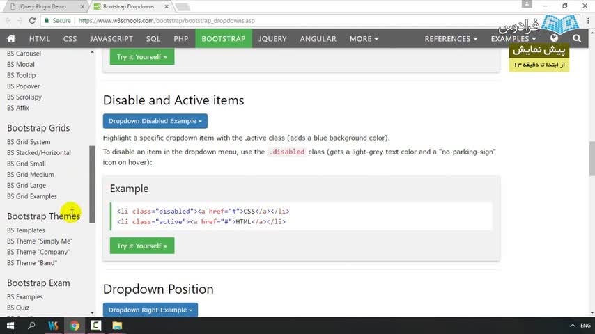Expand the REFERENCES dropdown menu
This screenshot has height=334, width=595.
(451, 39)
